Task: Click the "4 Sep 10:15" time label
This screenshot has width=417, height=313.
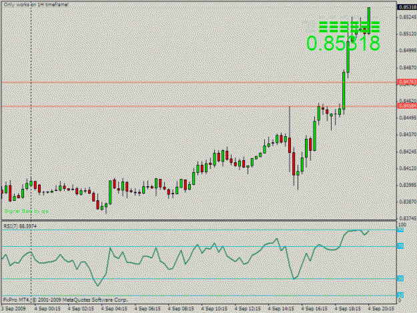Action: click(x=214, y=308)
